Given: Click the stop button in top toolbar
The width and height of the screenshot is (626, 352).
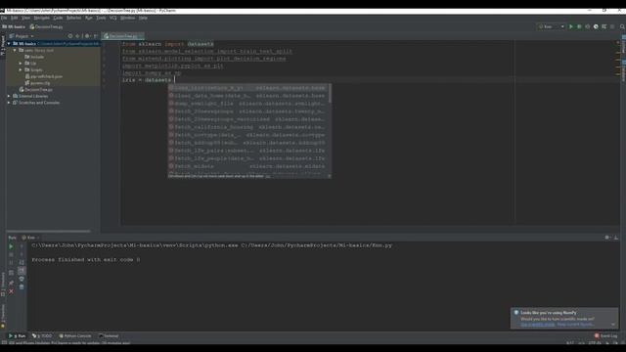Looking at the screenshot, I should click(612, 26).
